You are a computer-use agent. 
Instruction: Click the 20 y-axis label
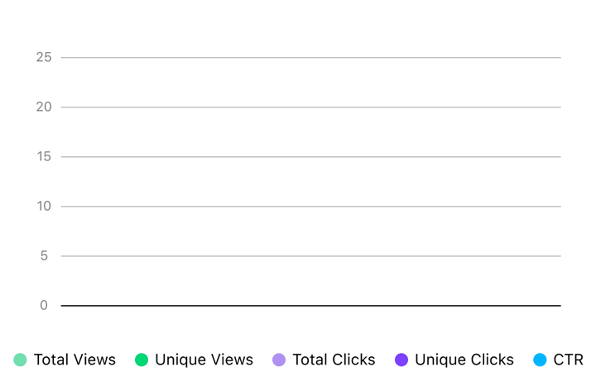coord(44,107)
